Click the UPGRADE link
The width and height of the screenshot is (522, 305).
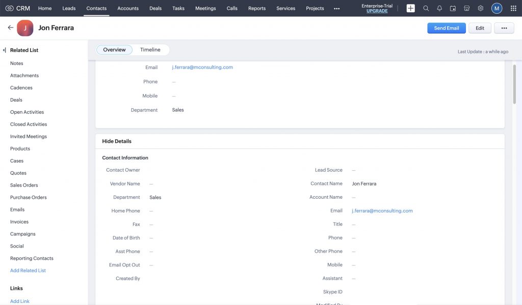[x=377, y=11]
